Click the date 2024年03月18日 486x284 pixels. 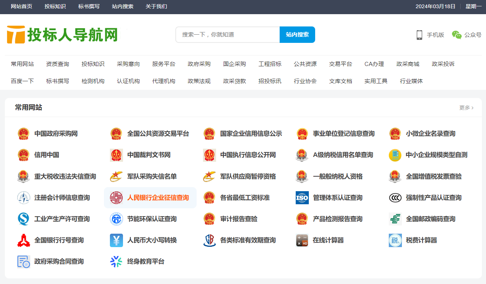[x=436, y=6]
